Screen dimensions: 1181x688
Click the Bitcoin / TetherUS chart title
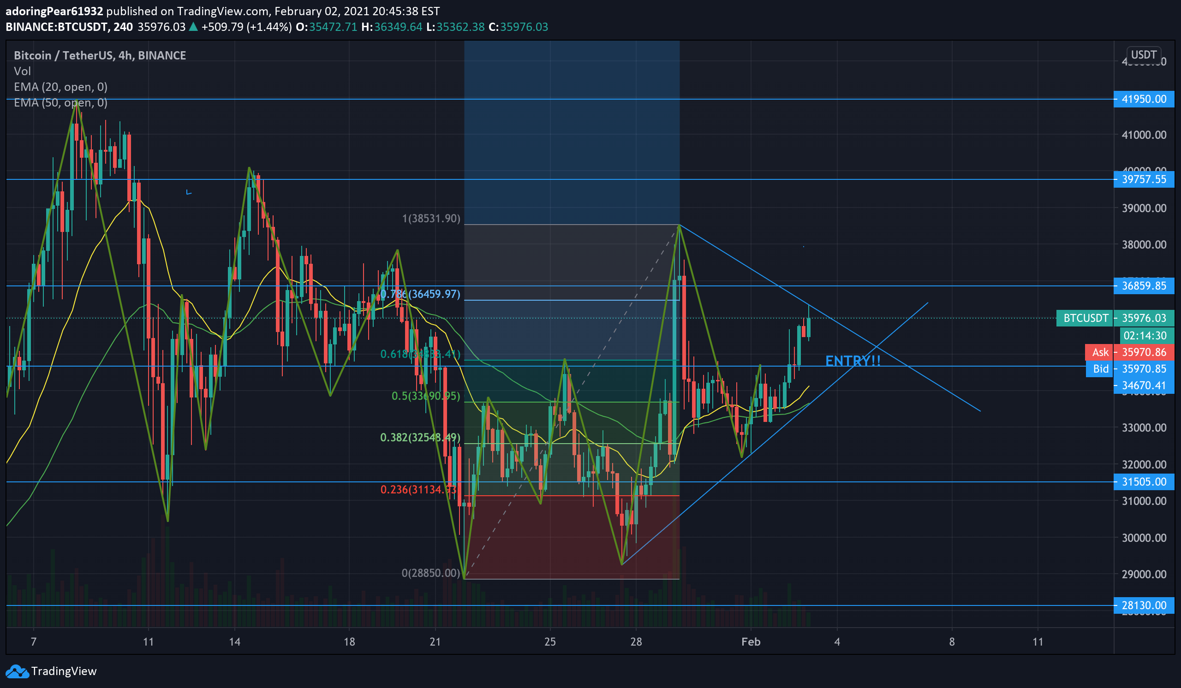coord(99,55)
